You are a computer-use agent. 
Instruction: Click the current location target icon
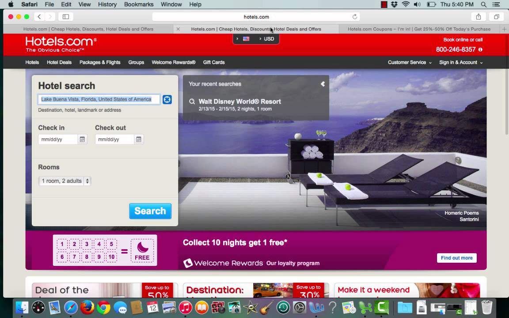pos(167,100)
